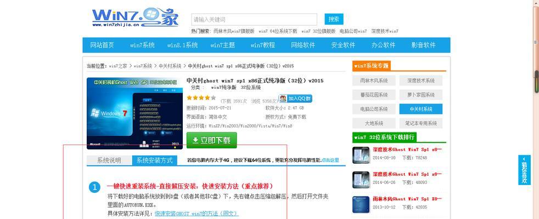Open win7系统 in navigation bar
Viewport: 539px width, 219px height.
click(x=142, y=45)
